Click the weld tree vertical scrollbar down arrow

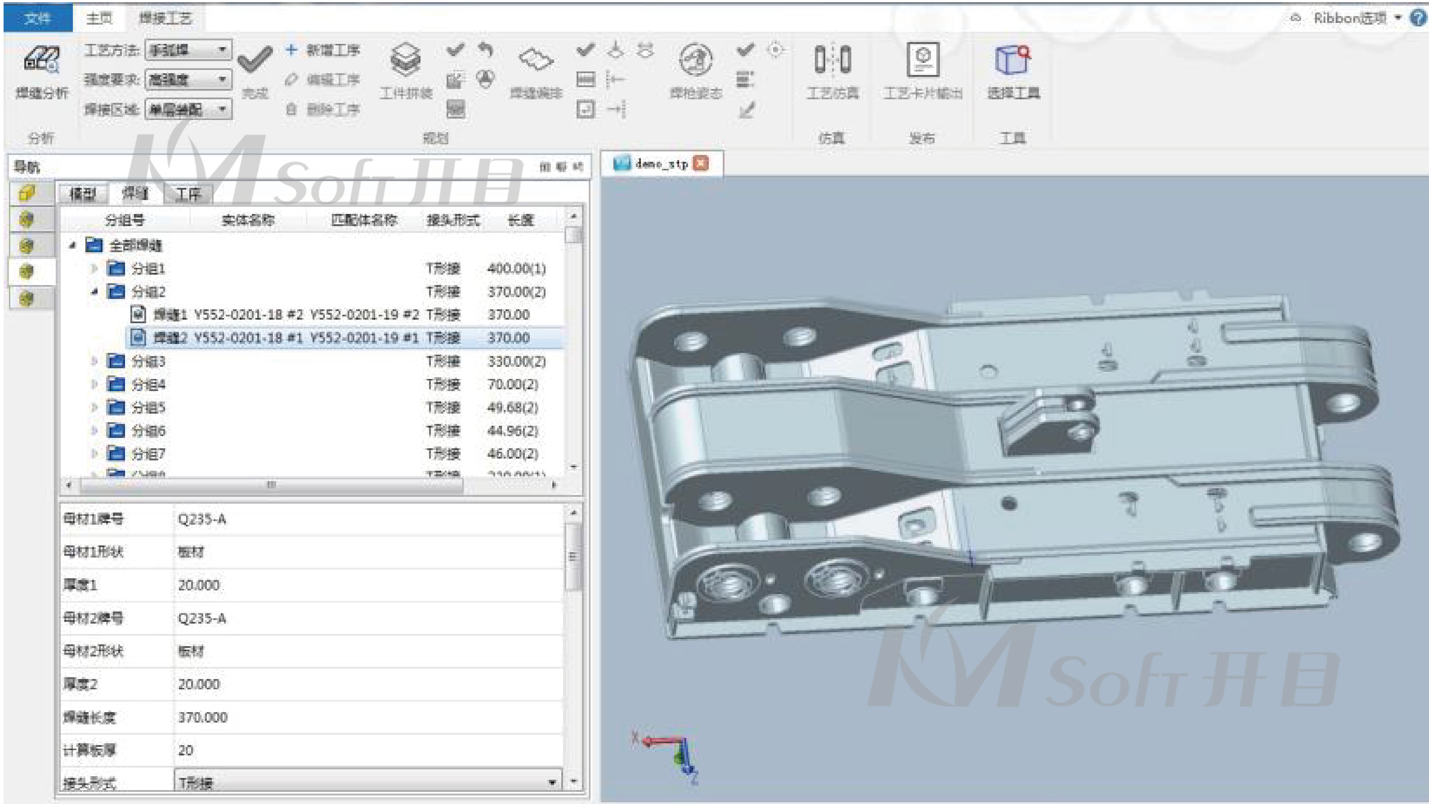tap(574, 467)
